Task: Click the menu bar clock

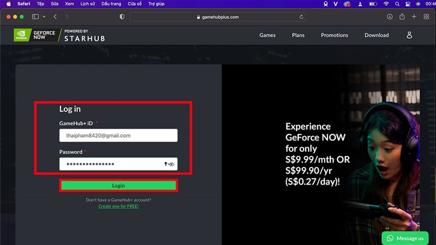Action: (x=431, y=4)
